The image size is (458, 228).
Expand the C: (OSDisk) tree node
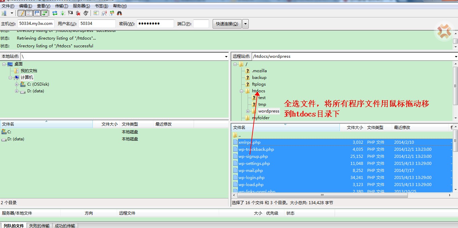[16, 84]
